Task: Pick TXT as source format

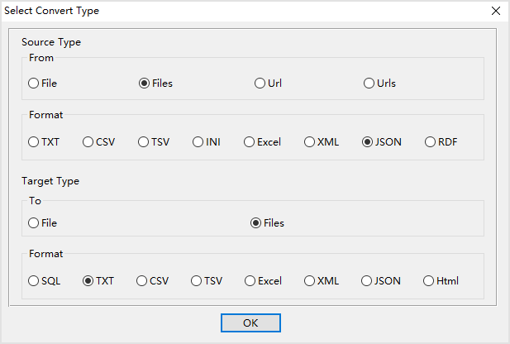Action: point(34,142)
